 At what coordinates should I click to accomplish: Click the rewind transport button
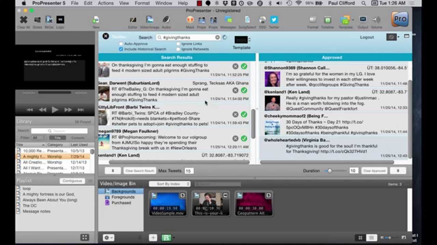click(42, 110)
